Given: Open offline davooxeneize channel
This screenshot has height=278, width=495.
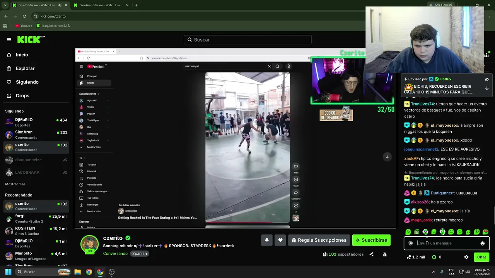Looking at the screenshot, I should pyautogui.click(x=36, y=160).
